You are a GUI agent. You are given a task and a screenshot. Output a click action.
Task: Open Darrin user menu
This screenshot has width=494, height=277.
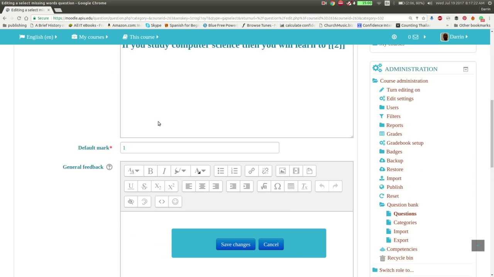(454, 37)
